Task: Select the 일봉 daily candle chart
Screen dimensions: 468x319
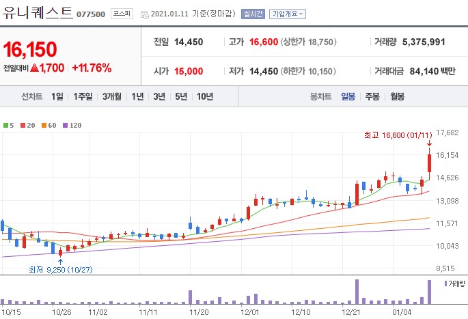Action: pos(348,96)
